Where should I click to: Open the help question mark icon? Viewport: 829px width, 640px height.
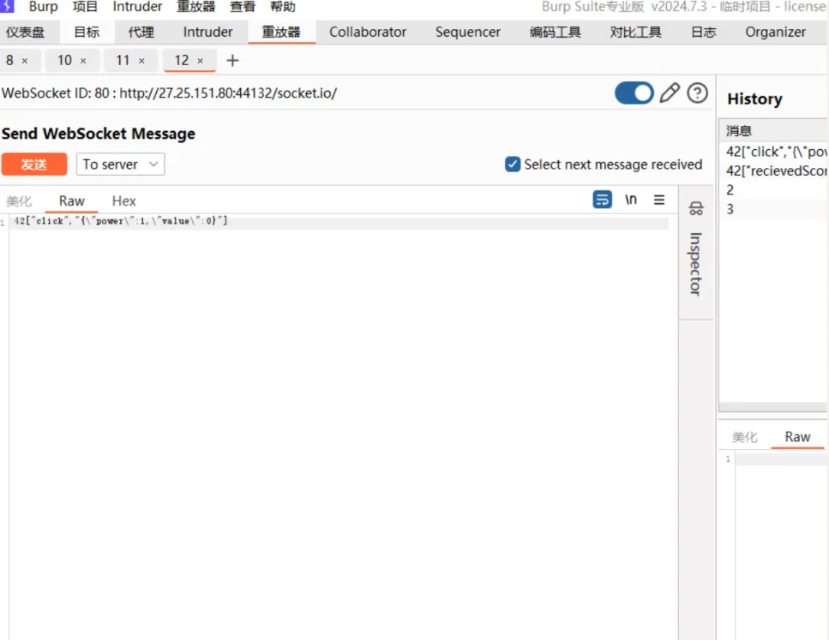697,93
